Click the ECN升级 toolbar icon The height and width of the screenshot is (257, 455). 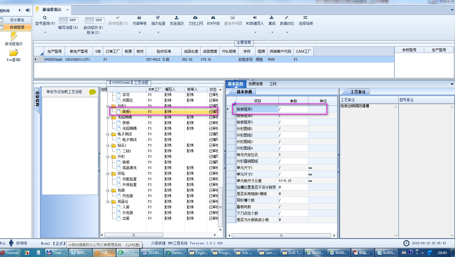pos(213,18)
